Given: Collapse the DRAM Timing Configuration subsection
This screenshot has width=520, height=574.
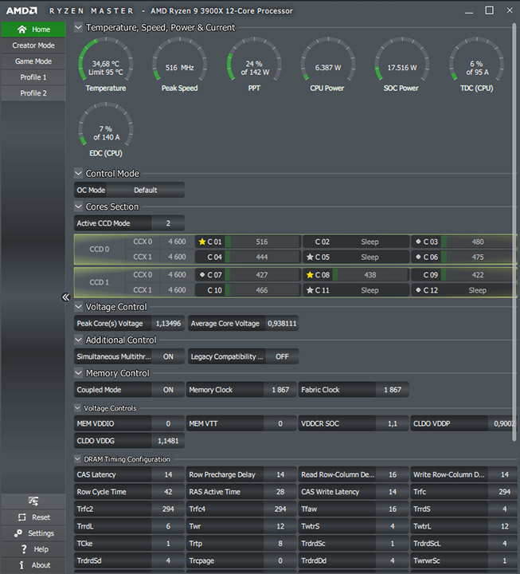Looking at the screenshot, I should [x=77, y=458].
